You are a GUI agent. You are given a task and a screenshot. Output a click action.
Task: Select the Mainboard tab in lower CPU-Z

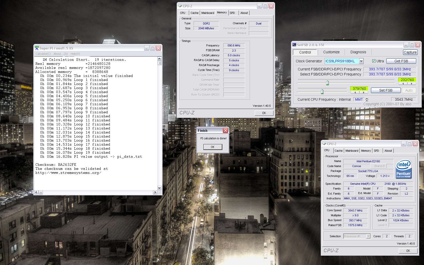352,151
